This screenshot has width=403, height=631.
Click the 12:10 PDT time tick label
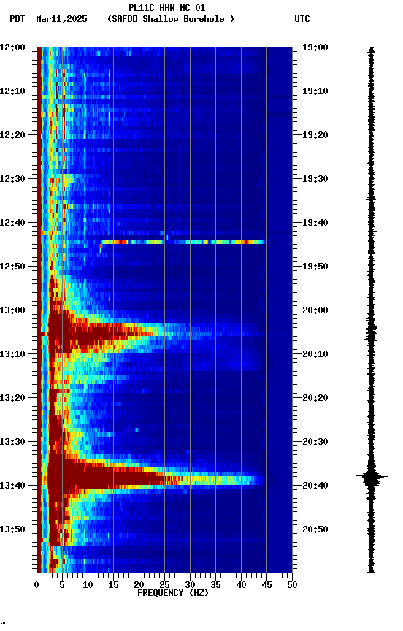(x=12, y=91)
